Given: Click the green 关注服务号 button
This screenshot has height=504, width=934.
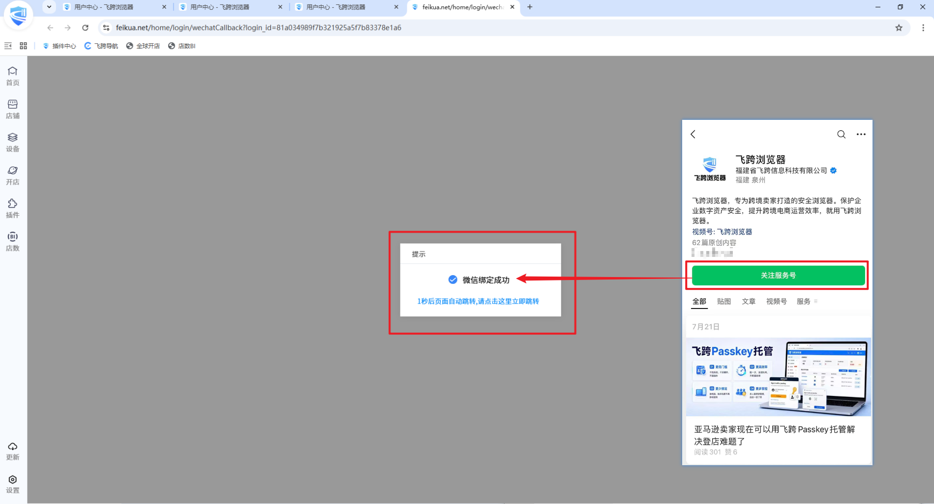Looking at the screenshot, I should pyautogui.click(x=778, y=275).
